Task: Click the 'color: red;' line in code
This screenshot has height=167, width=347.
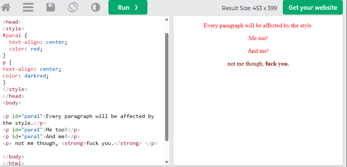Action: pyautogui.click(x=26, y=49)
